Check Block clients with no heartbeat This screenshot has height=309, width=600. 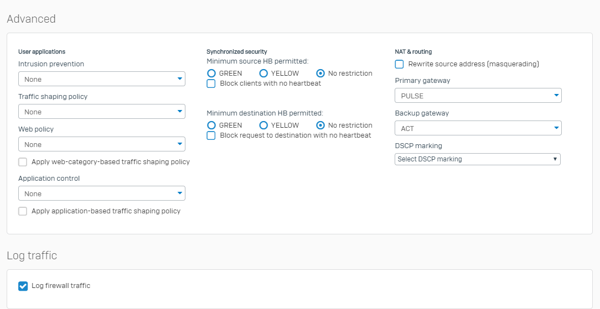coord(211,83)
